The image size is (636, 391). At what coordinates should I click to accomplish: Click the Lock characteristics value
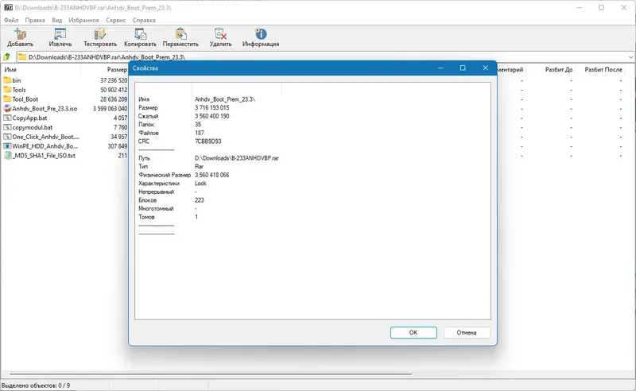(200, 184)
